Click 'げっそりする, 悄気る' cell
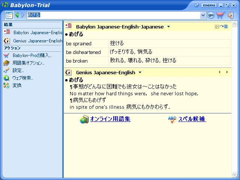This screenshot has width=240, height=180. (x=170, y=52)
